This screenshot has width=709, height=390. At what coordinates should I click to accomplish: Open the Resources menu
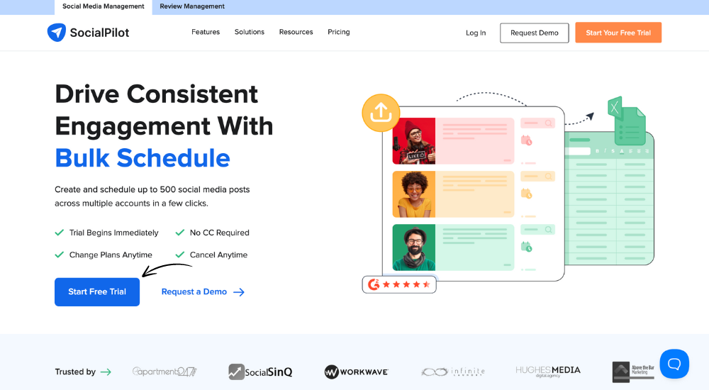point(296,32)
